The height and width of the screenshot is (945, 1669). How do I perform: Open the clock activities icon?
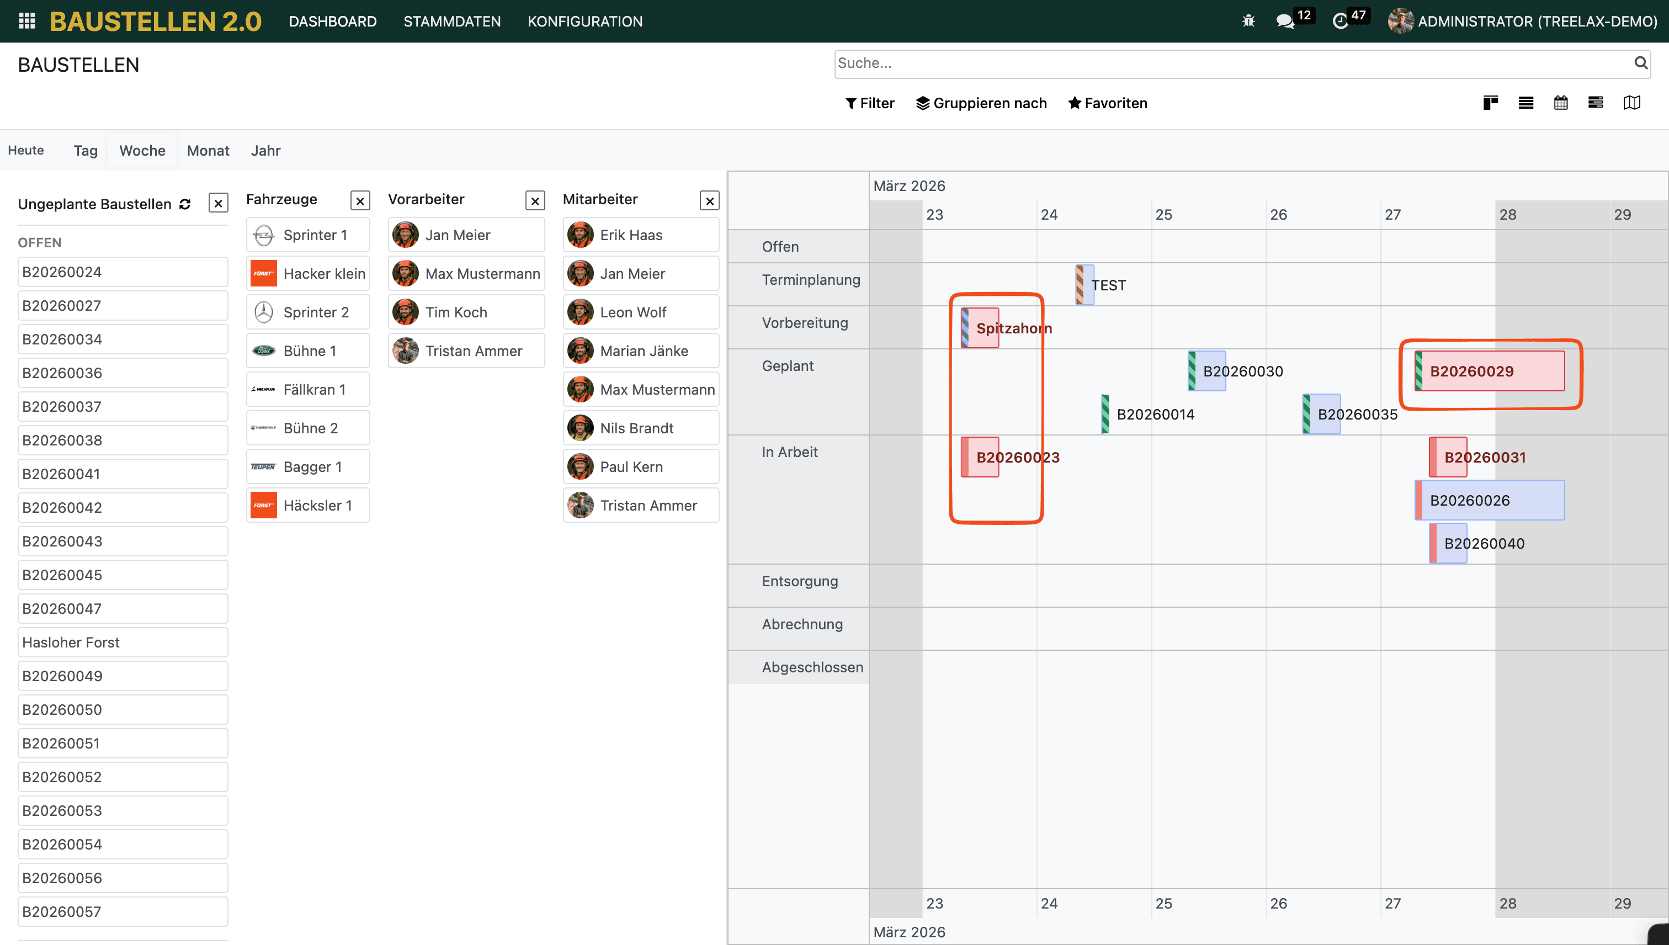pyautogui.click(x=1340, y=21)
